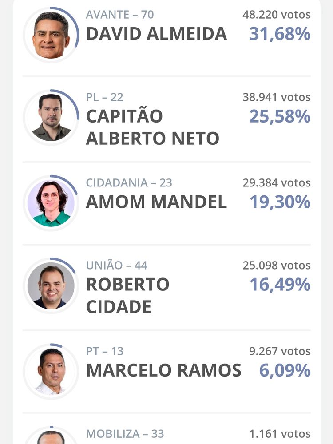Open Capitão Alberto Neto's candidate photo
Viewport: 333px width, 444px height.
(x=51, y=118)
